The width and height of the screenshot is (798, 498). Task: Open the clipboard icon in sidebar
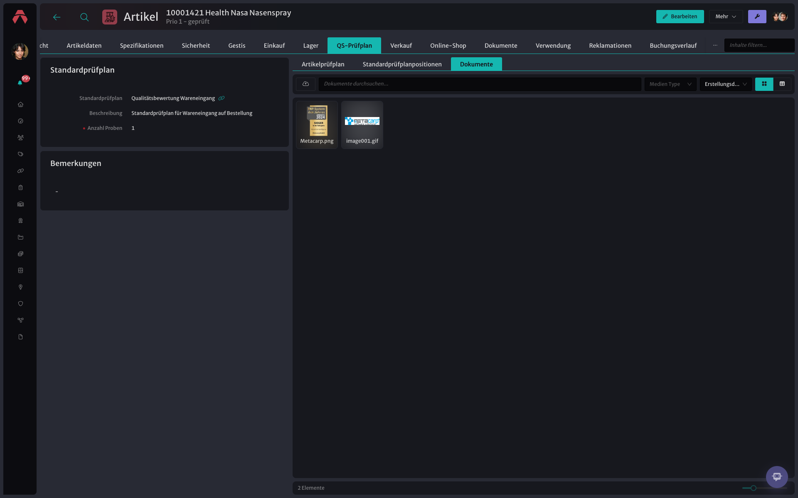point(20,188)
